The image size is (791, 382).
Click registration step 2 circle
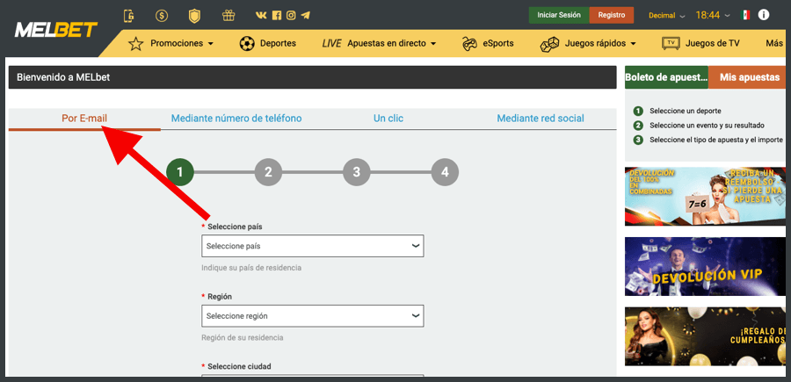[x=268, y=172]
